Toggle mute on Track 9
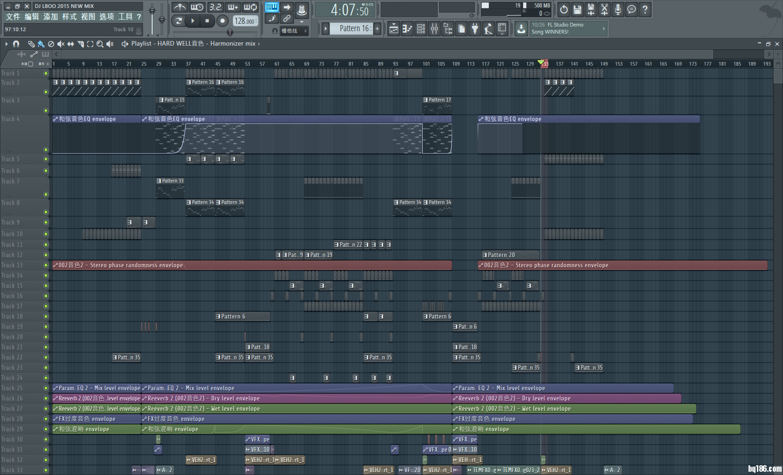 point(46,222)
